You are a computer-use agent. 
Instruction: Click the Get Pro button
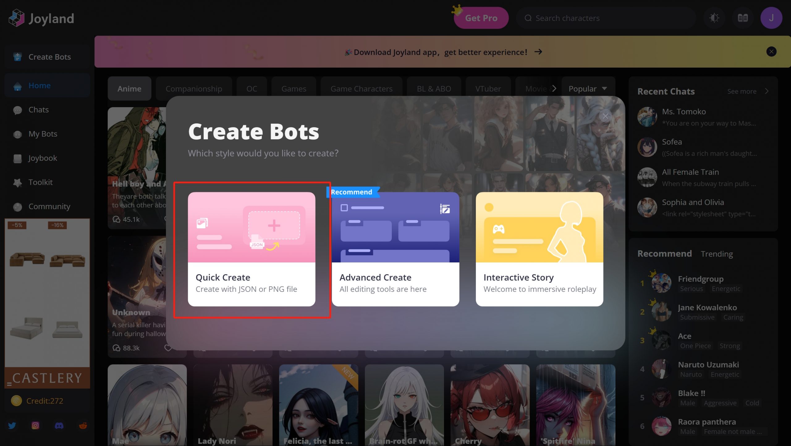481,18
